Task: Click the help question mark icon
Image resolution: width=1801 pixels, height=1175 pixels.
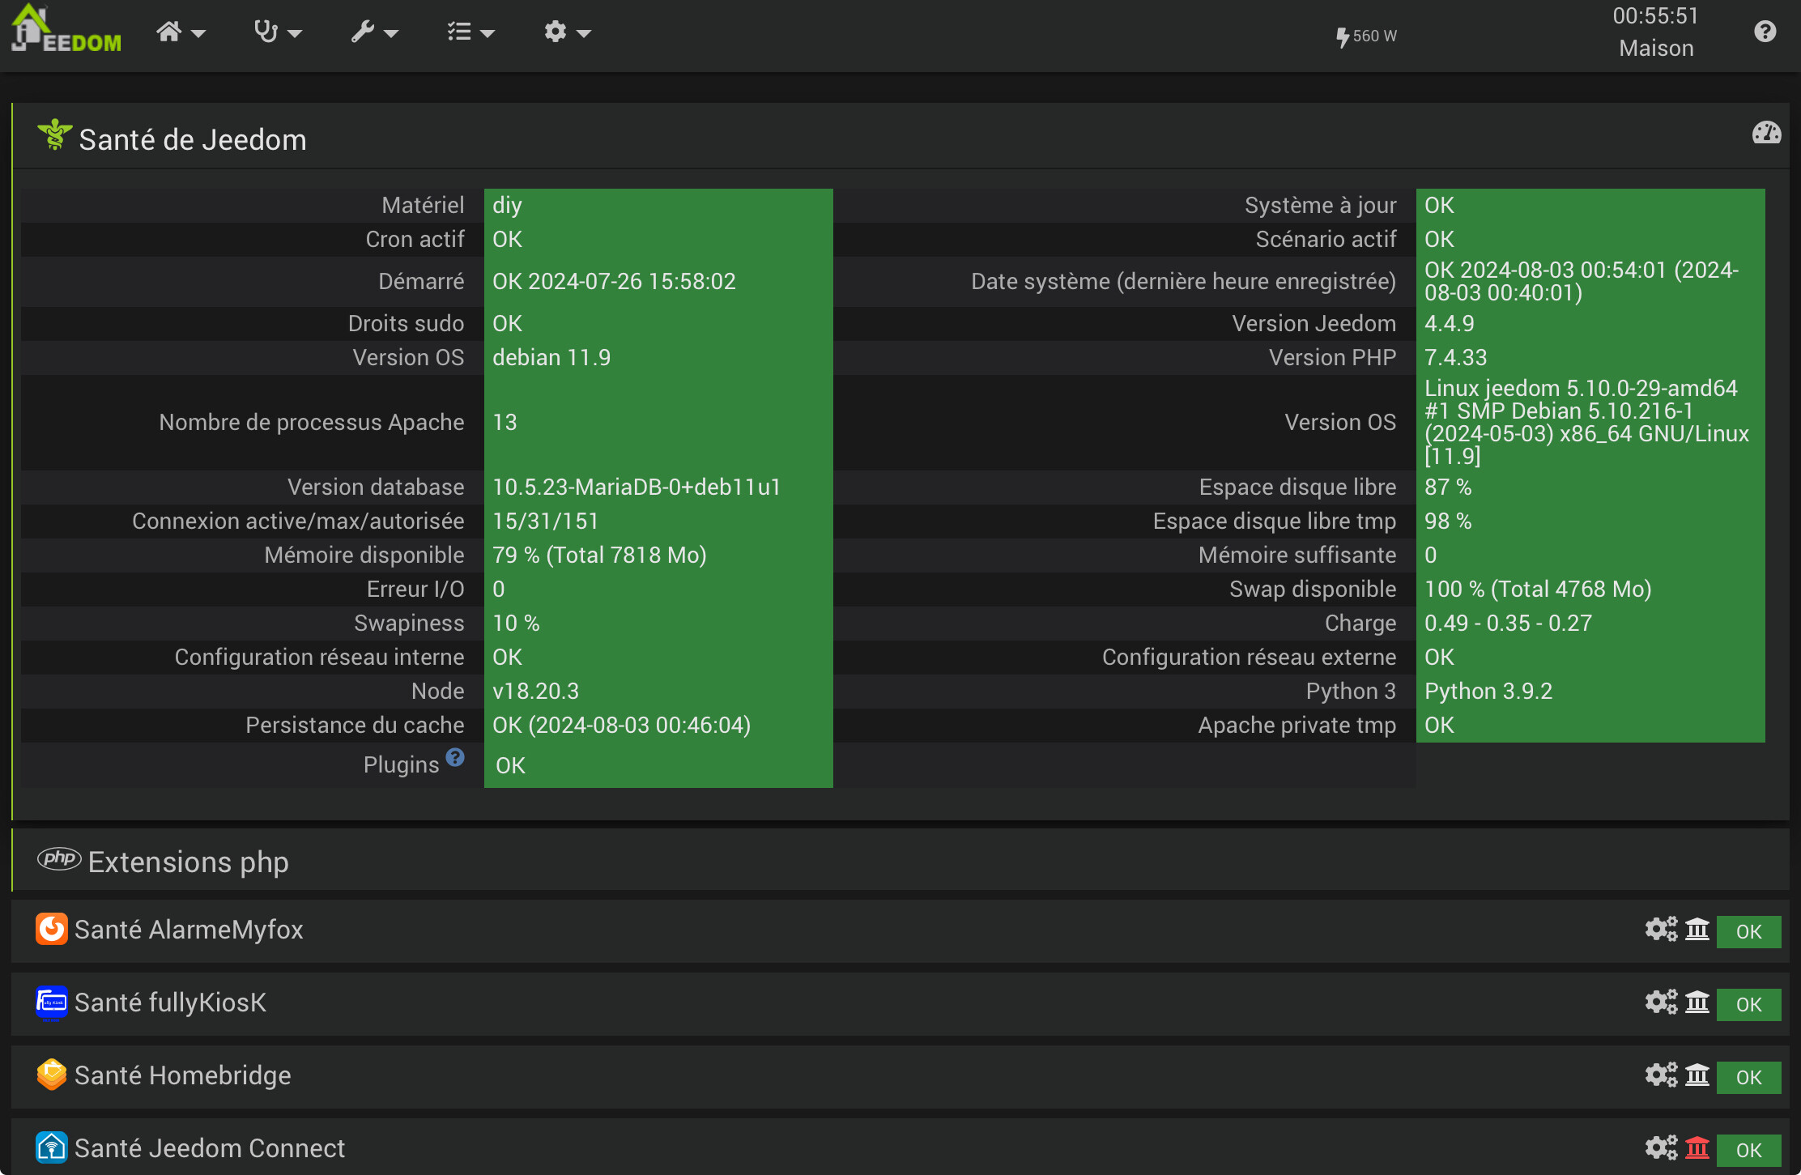Action: pos(1765,32)
